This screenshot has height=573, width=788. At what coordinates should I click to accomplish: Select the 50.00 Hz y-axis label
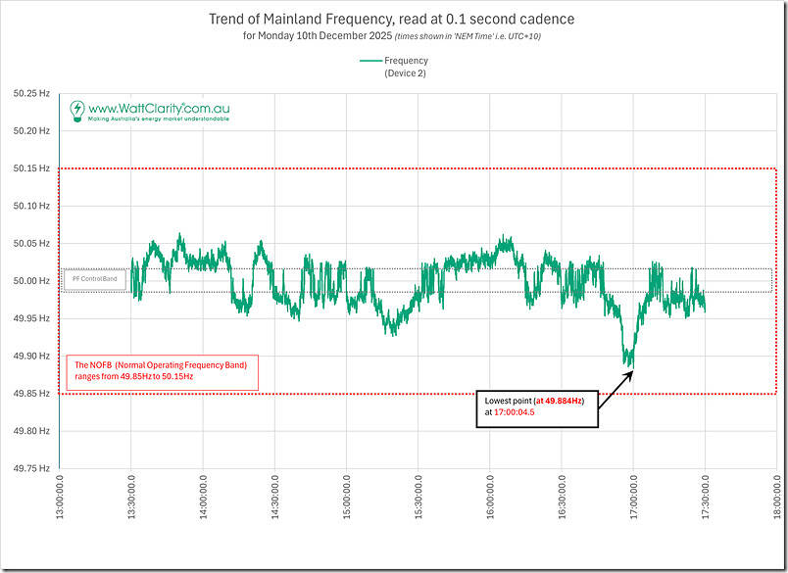(31, 281)
